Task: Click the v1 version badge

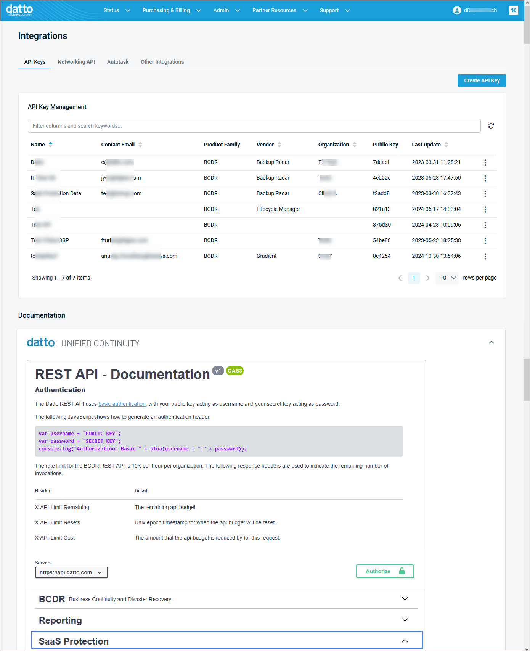Action: (218, 371)
